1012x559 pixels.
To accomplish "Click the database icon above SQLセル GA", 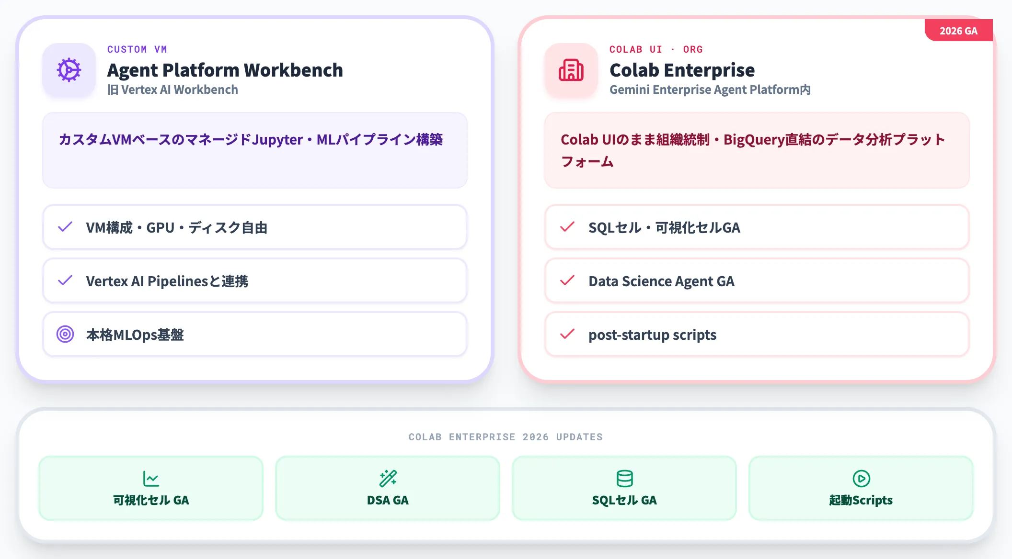I will [x=624, y=478].
